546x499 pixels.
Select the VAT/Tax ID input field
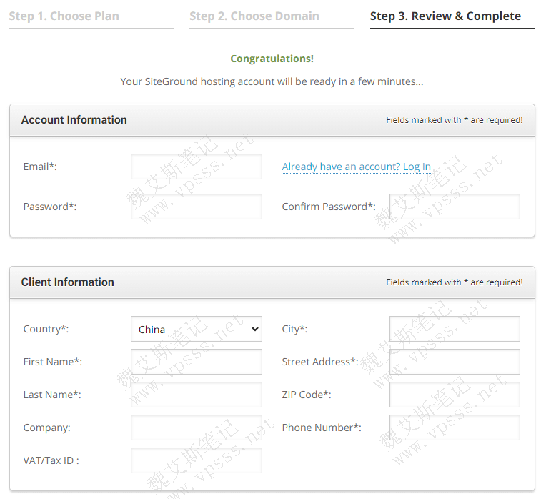pos(197,460)
